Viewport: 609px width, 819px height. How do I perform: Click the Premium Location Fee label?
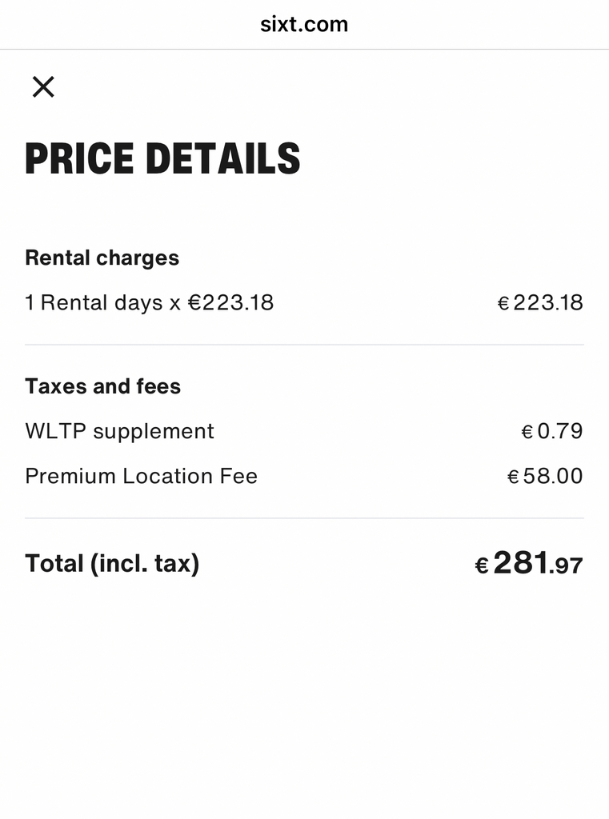(x=141, y=476)
